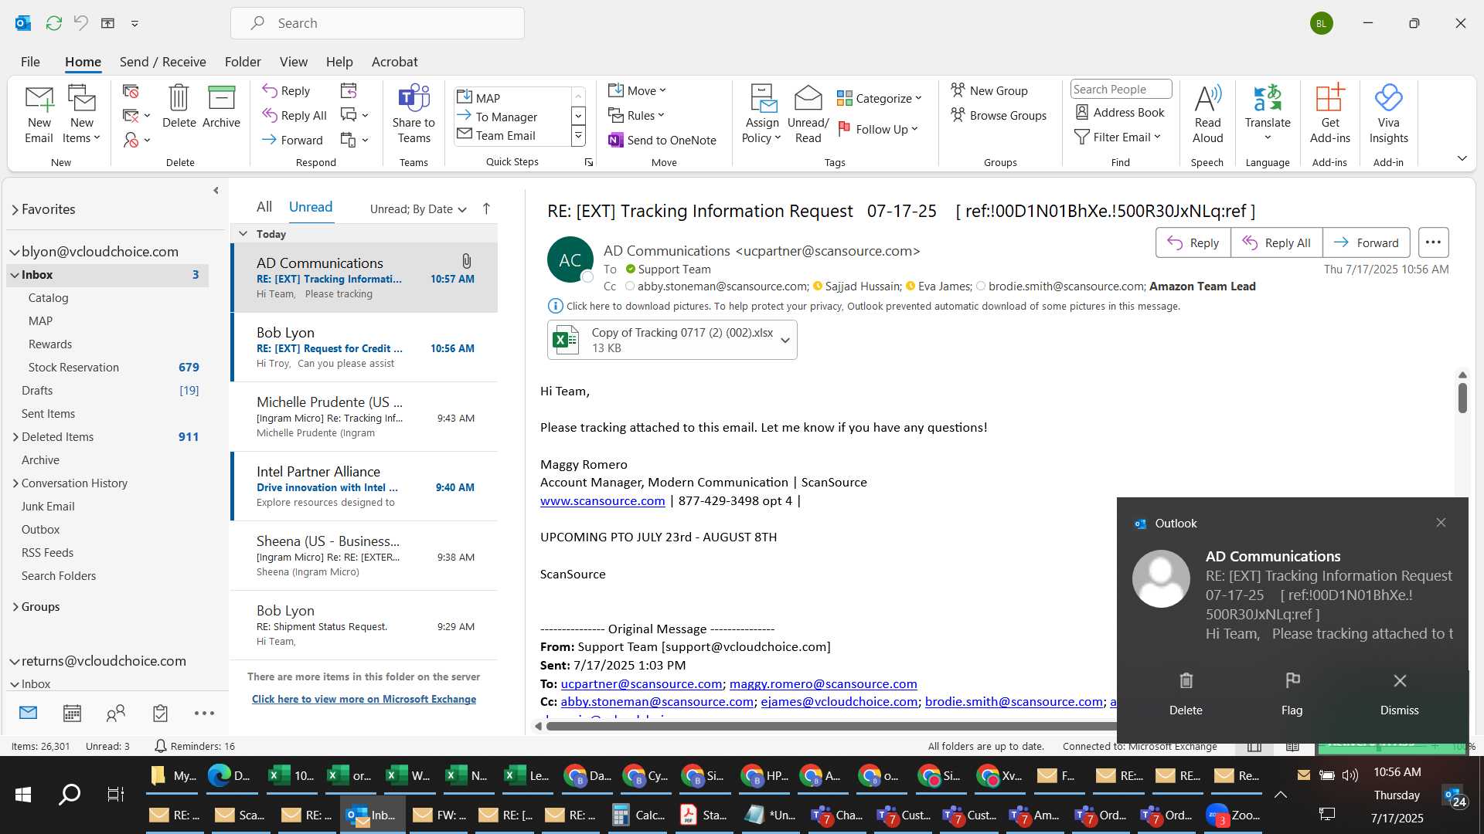1484x834 pixels.
Task: Open the File tab
Action: 30,62
